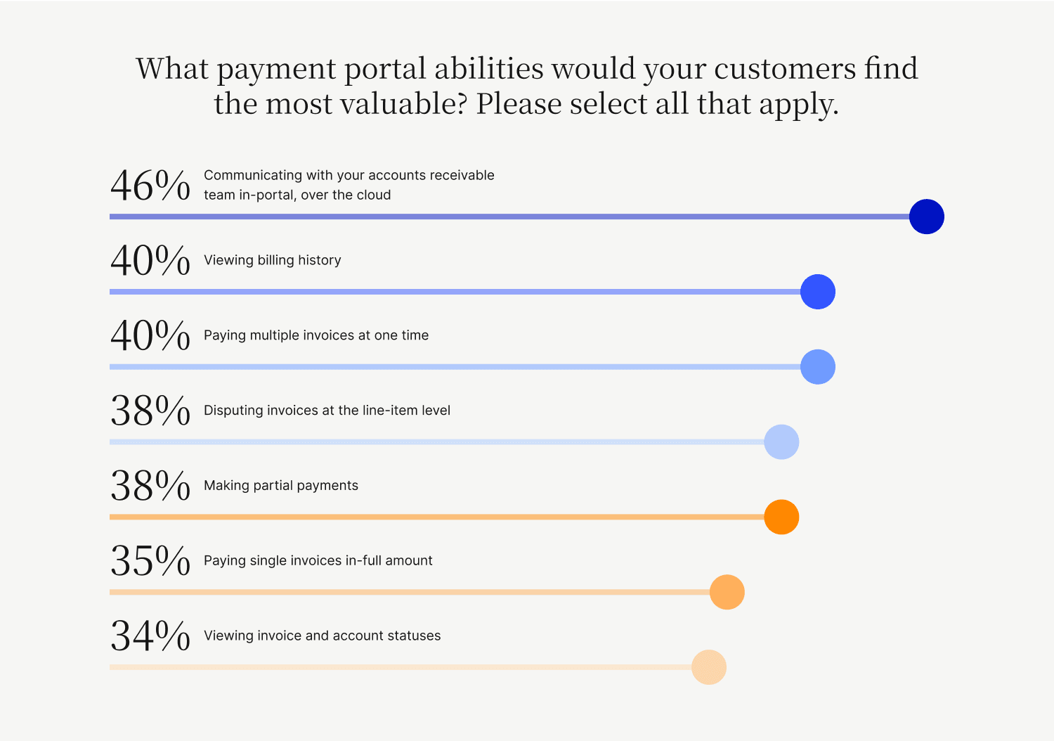Click the orange dot for Making partial payments
Screen dimensions: 1054x741
781,517
